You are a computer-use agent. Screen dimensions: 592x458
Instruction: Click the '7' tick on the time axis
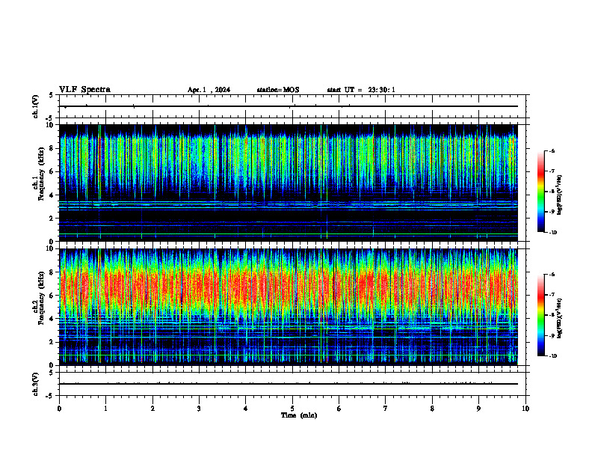(386, 409)
